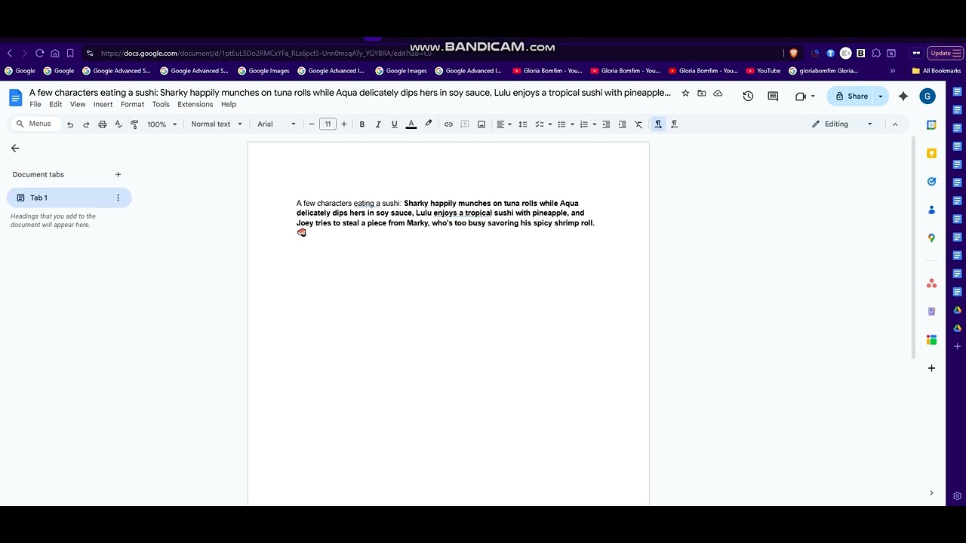Decrease font size with minus button
The image size is (966, 543).
[x=312, y=124]
